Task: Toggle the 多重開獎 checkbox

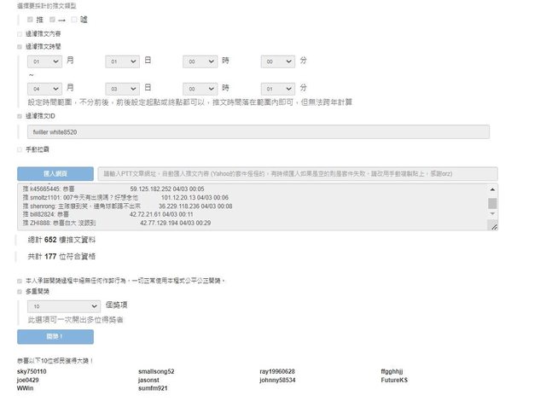Action: pos(20,292)
